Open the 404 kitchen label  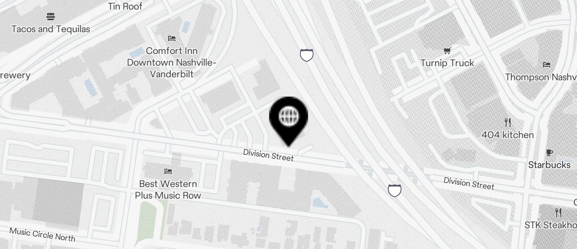pos(508,135)
